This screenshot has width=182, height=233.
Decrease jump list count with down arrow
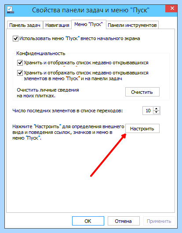pyautogui.click(x=156, y=112)
